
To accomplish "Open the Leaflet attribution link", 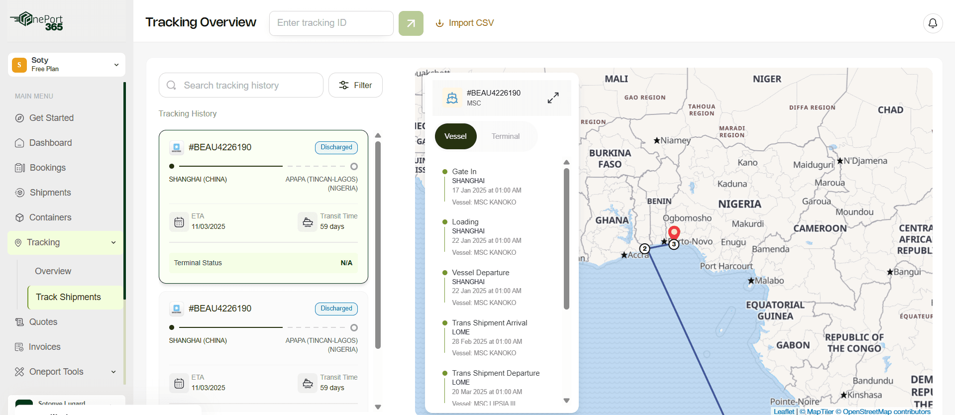I will [784, 412].
